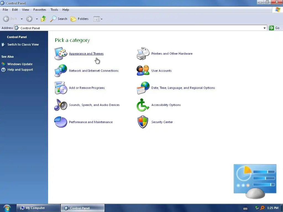Expand the Address bar dropdown arrow
The width and height of the screenshot is (283, 212).
pos(264,28)
